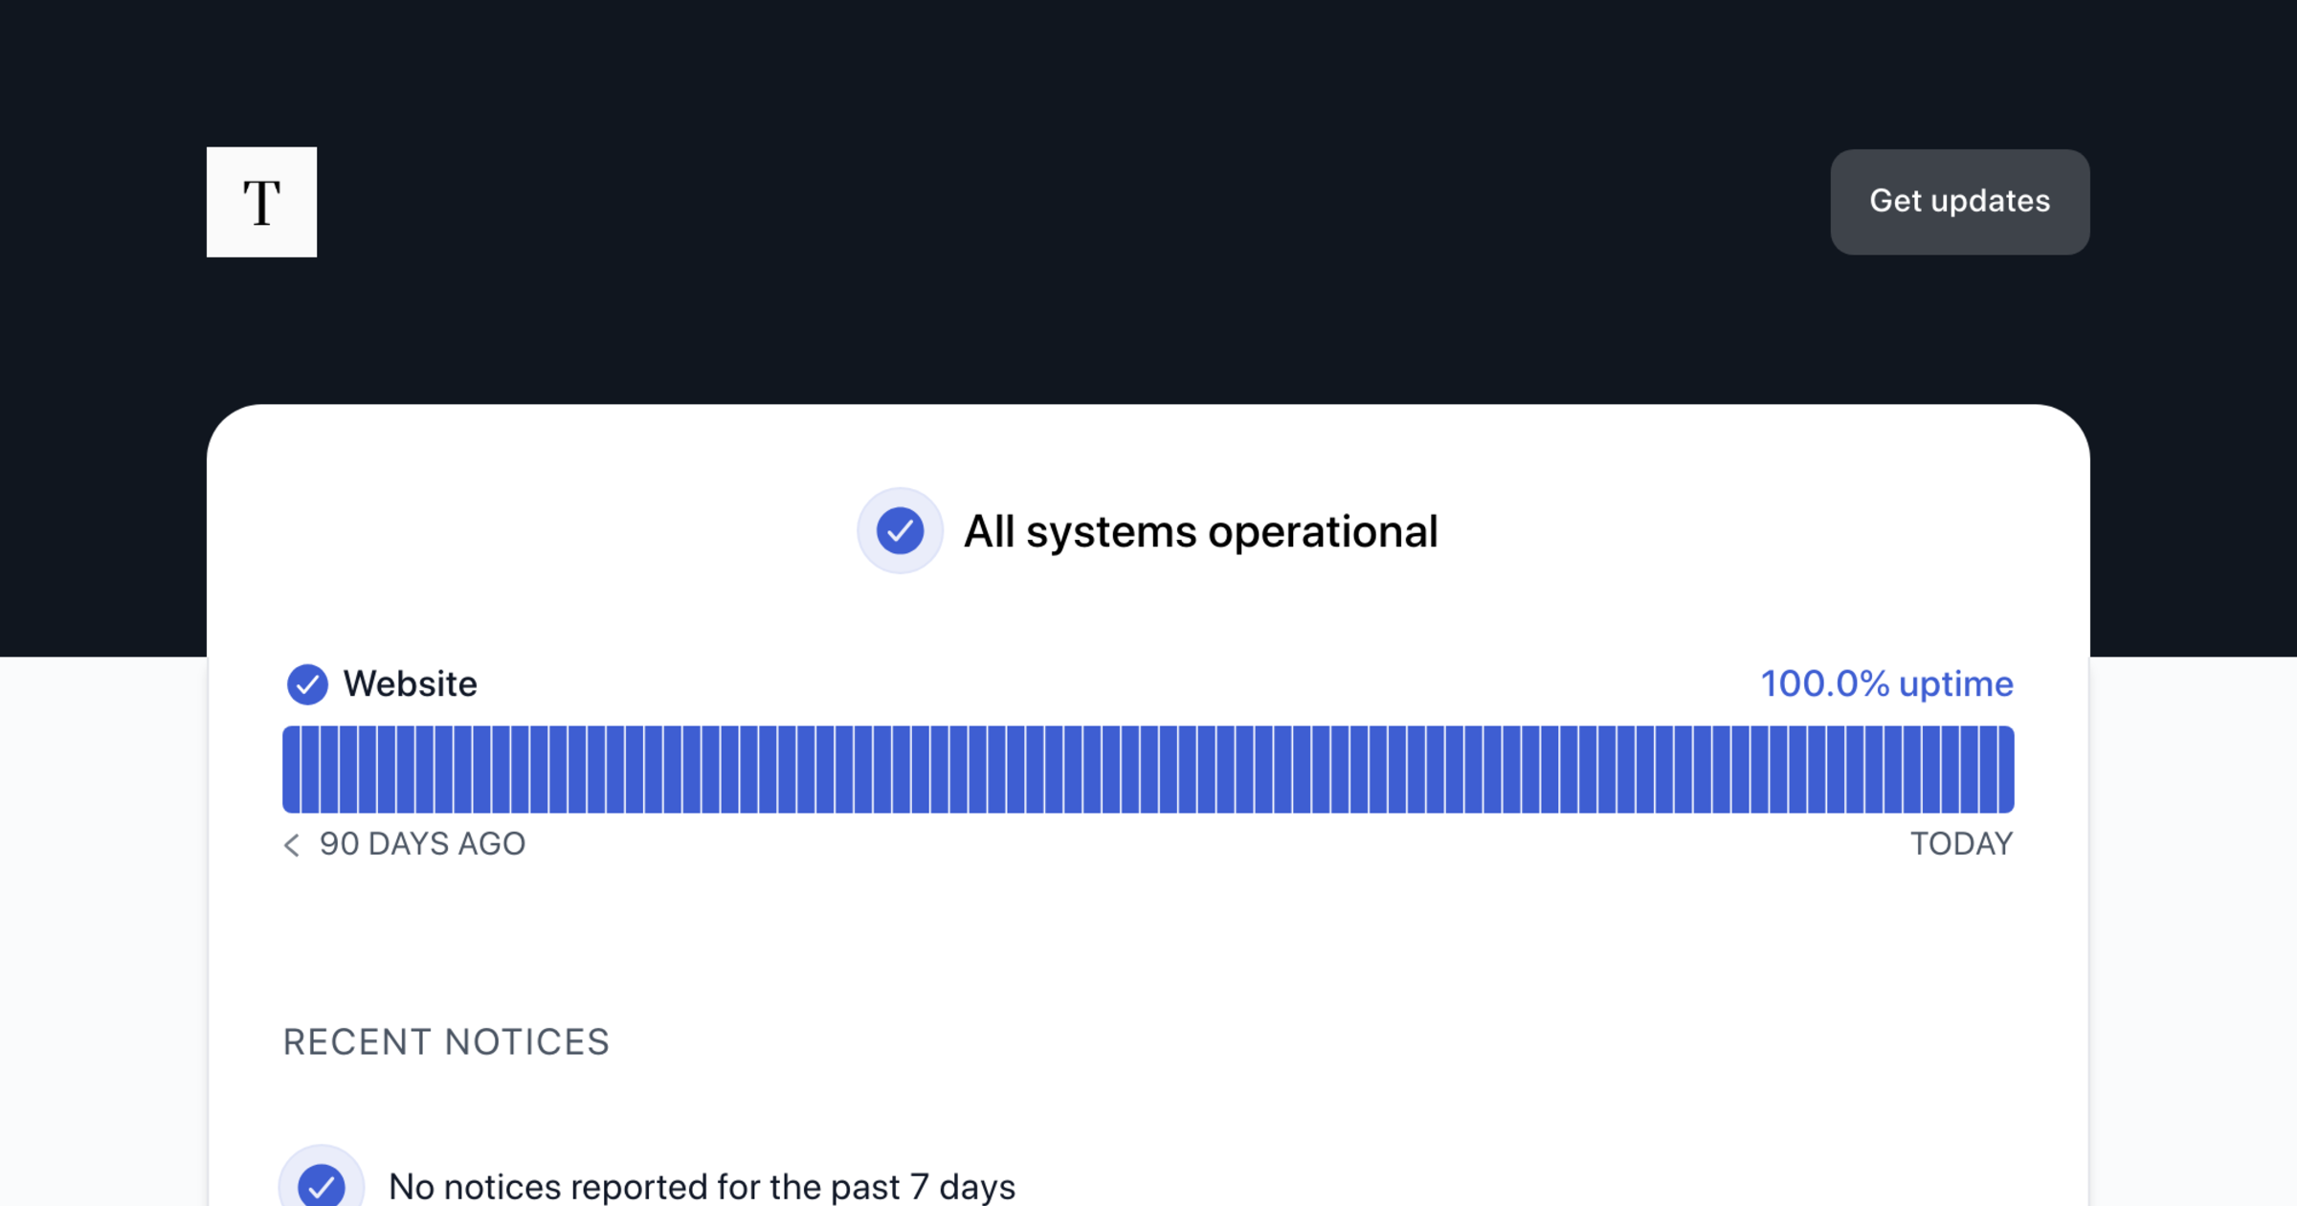
Task: Click the No notices reported for the past 7 days text
Action: click(702, 1187)
